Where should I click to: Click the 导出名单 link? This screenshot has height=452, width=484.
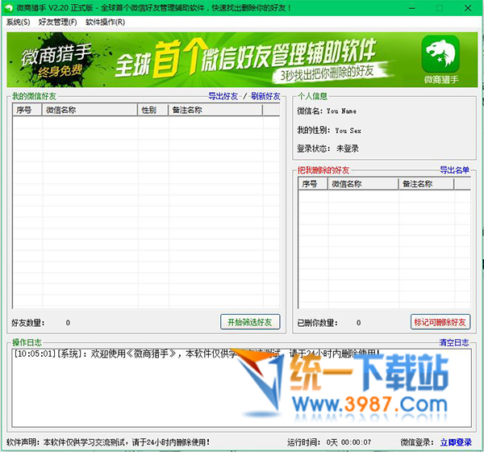click(454, 170)
